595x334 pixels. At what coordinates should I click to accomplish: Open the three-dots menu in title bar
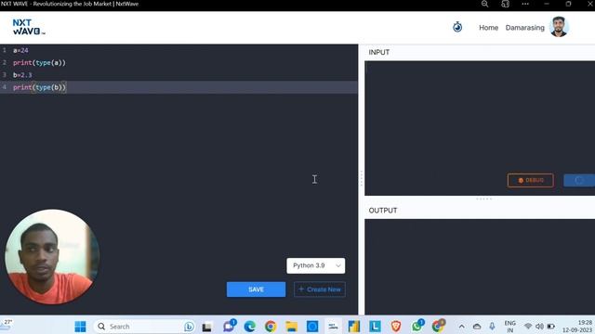click(x=525, y=4)
